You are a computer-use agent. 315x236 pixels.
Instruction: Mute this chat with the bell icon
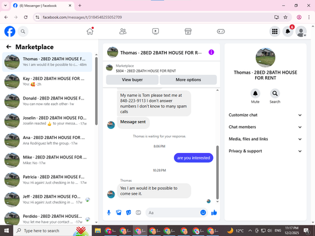pos(255,94)
